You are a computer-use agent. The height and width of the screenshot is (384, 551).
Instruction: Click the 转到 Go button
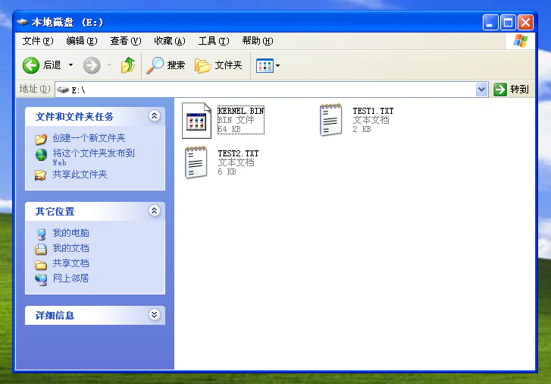(512, 90)
